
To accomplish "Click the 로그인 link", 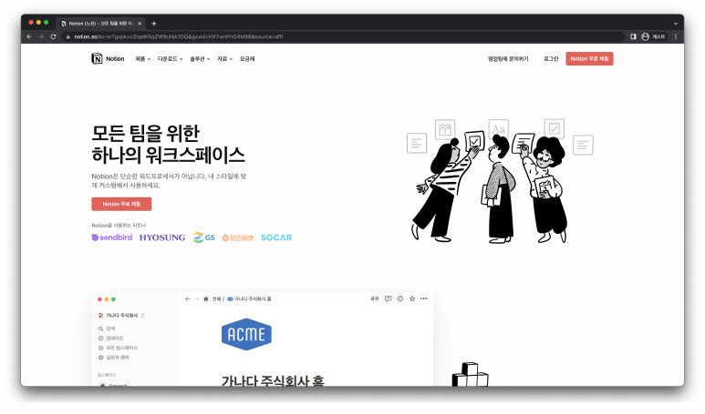I will click(x=551, y=58).
